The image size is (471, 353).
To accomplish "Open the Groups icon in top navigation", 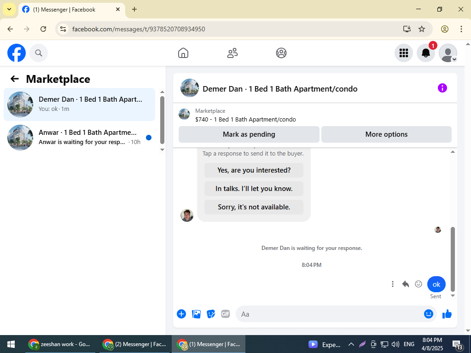I will 281,53.
